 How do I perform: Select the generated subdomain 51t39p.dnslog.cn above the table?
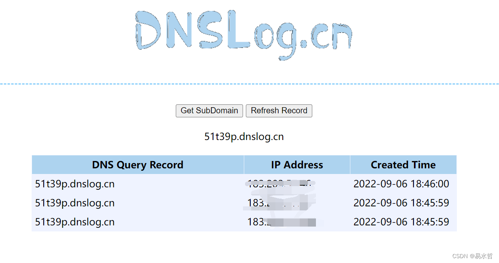(244, 137)
